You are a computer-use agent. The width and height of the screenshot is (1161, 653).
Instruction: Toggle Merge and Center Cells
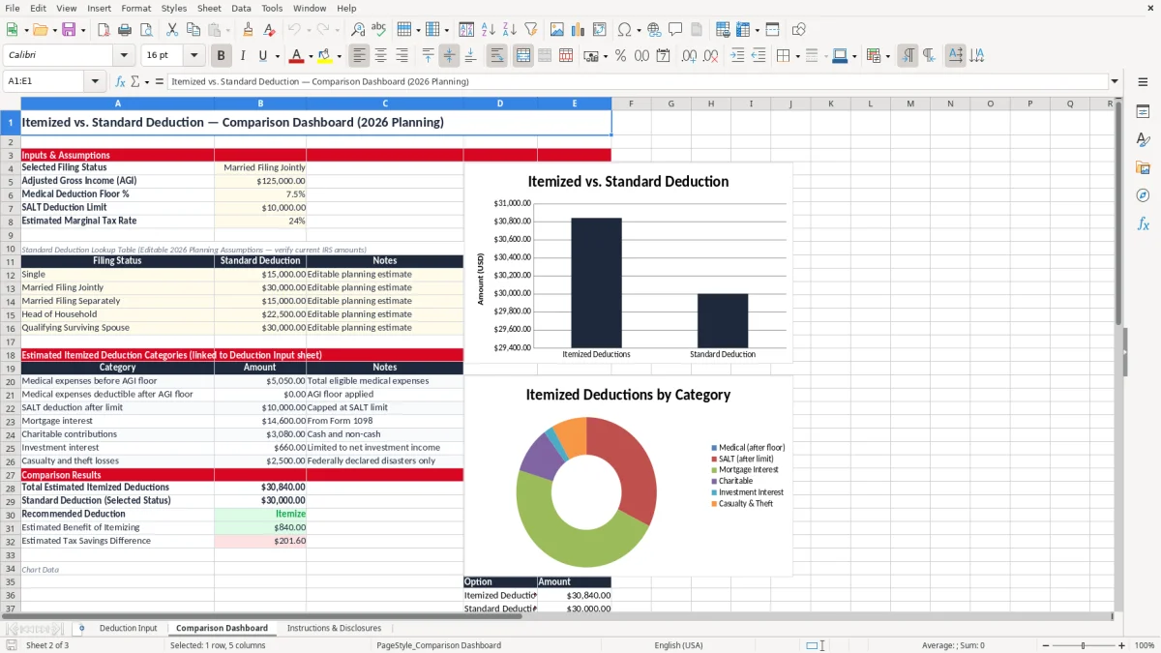pyautogui.click(x=522, y=56)
